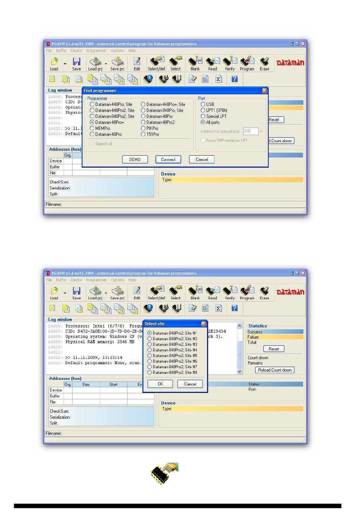
Task: Click the Blank check icon in the lower screenshot
Action: pyautogui.click(x=195, y=291)
